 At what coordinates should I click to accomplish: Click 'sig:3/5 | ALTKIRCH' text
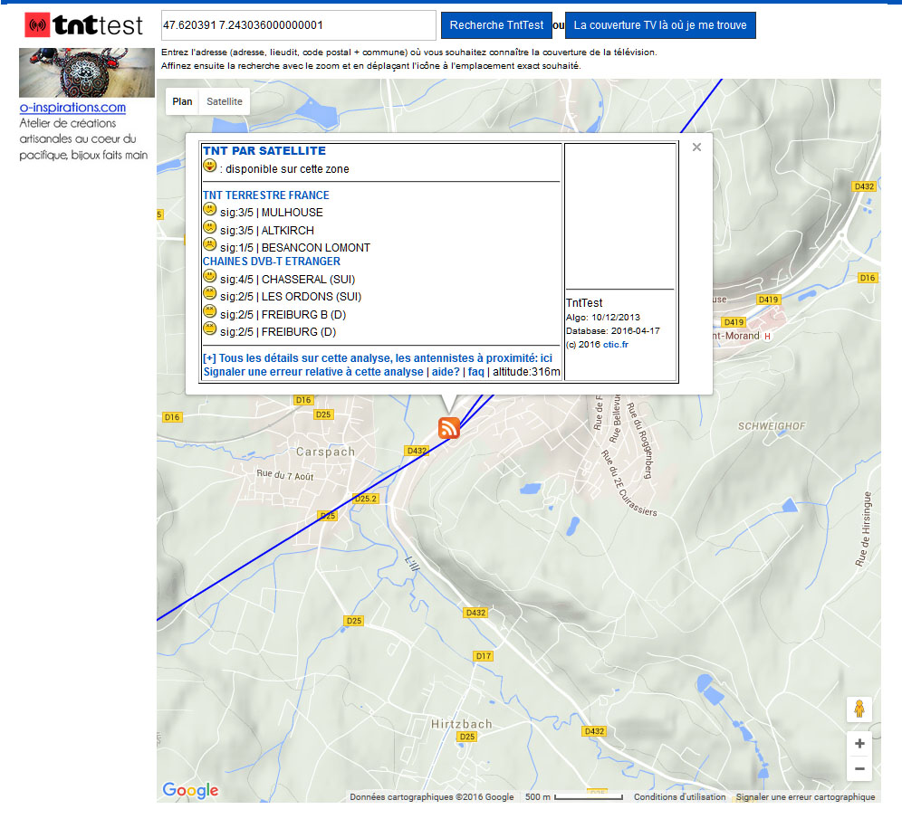click(x=267, y=231)
